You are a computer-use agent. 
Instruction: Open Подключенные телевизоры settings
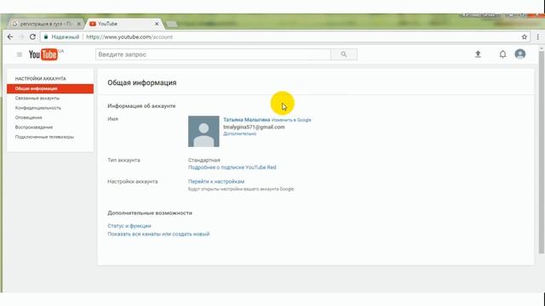point(44,137)
